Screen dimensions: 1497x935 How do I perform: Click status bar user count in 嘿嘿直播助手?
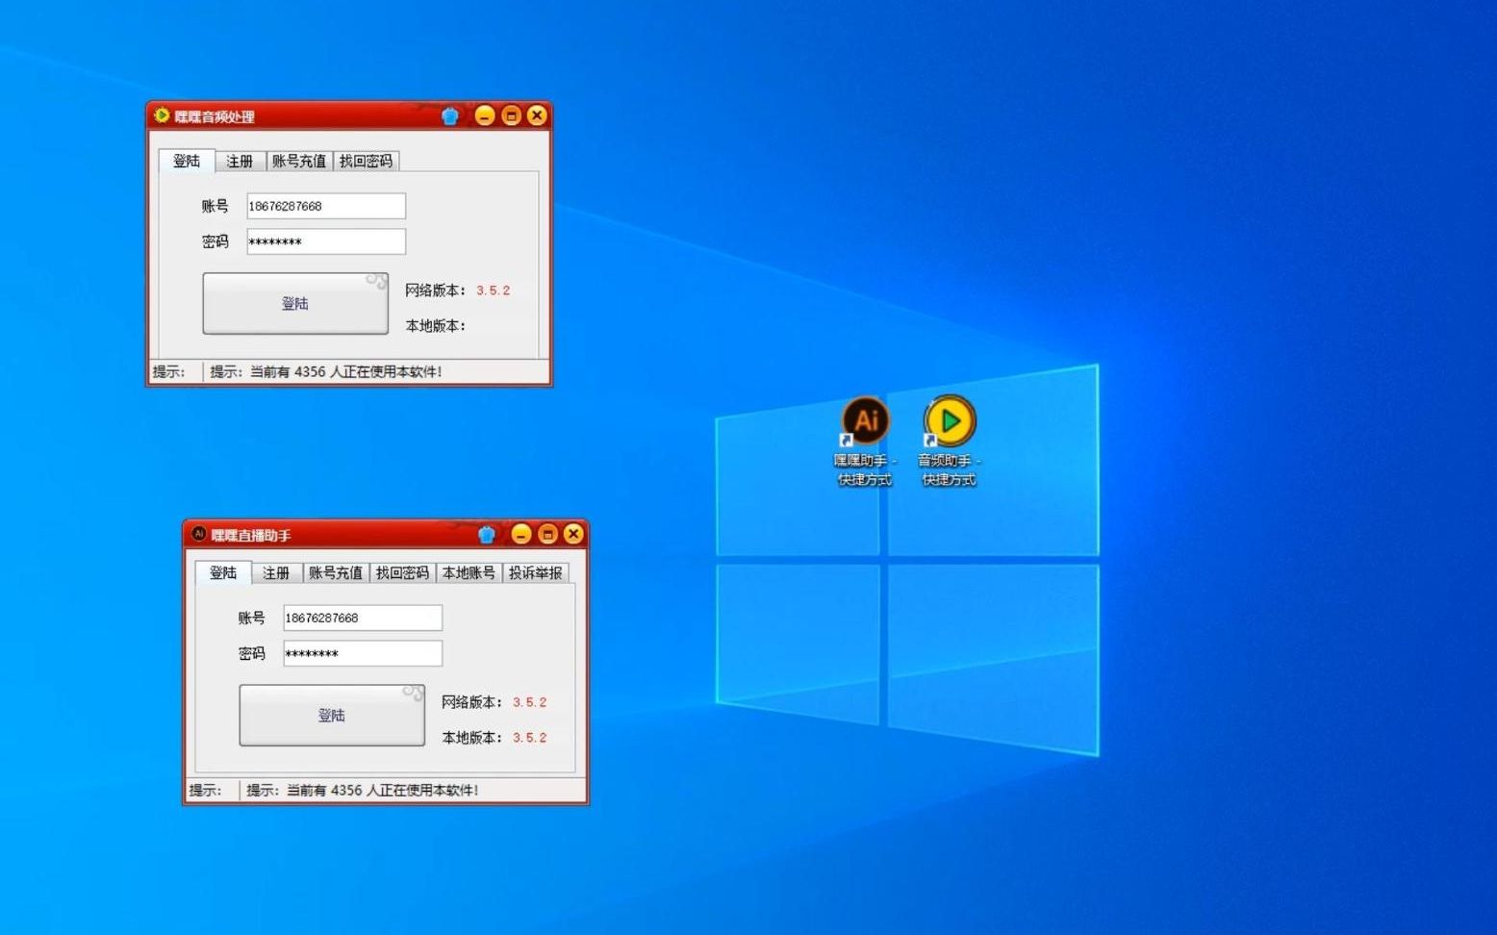coord(363,791)
